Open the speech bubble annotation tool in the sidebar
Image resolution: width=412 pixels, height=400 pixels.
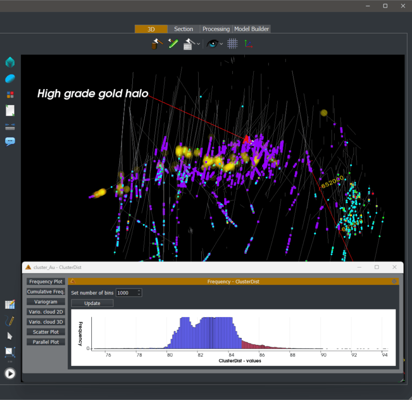(x=9, y=141)
